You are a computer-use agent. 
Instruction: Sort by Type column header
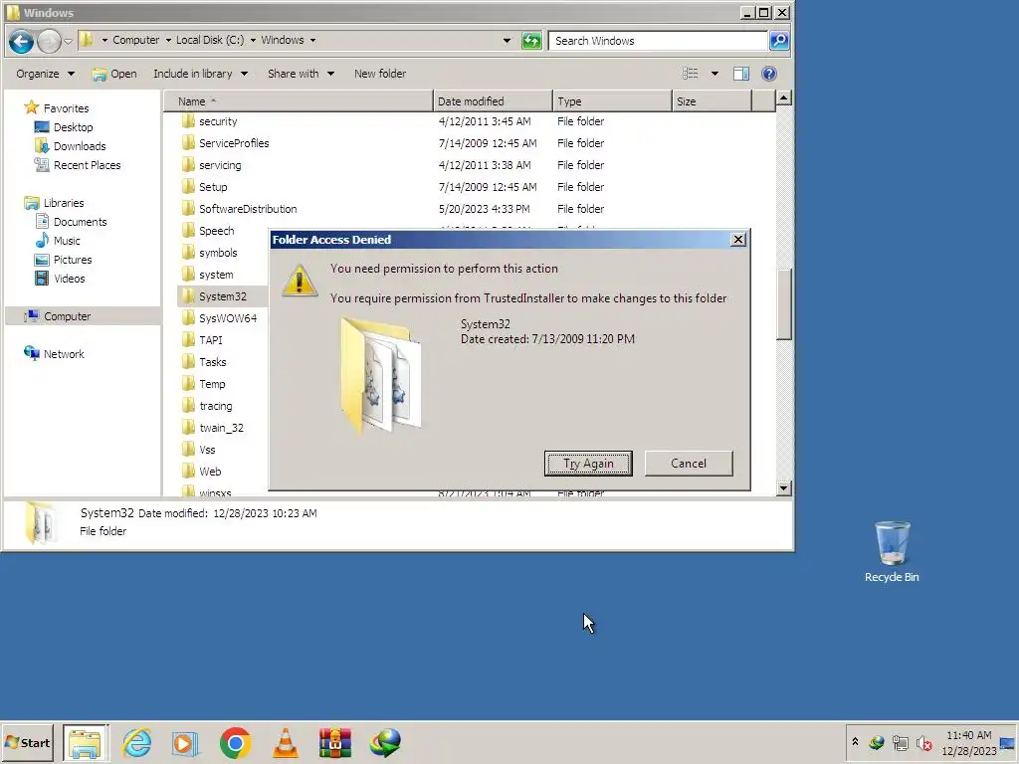coord(612,101)
